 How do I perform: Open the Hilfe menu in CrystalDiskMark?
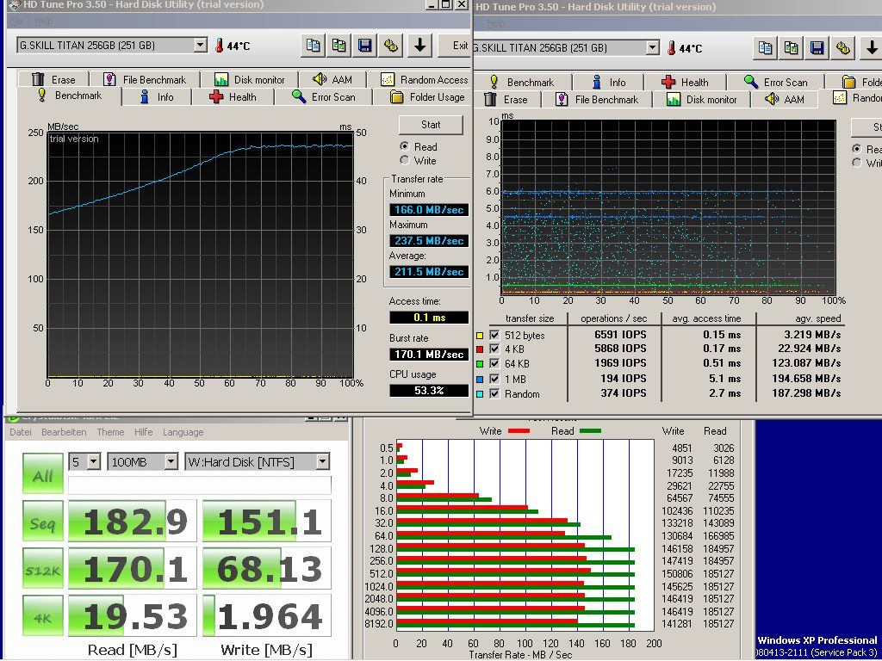pos(144,432)
